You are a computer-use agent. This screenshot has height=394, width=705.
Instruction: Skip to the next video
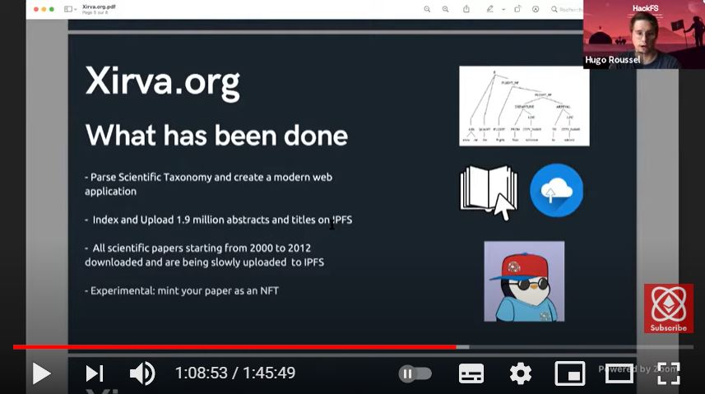pos(95,373)
